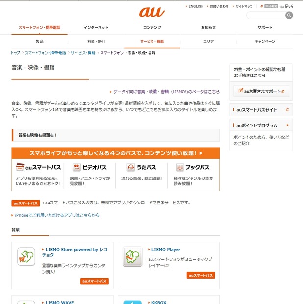Click the auスマートパス badge in LISMO Player card

(x=201, y=275)
